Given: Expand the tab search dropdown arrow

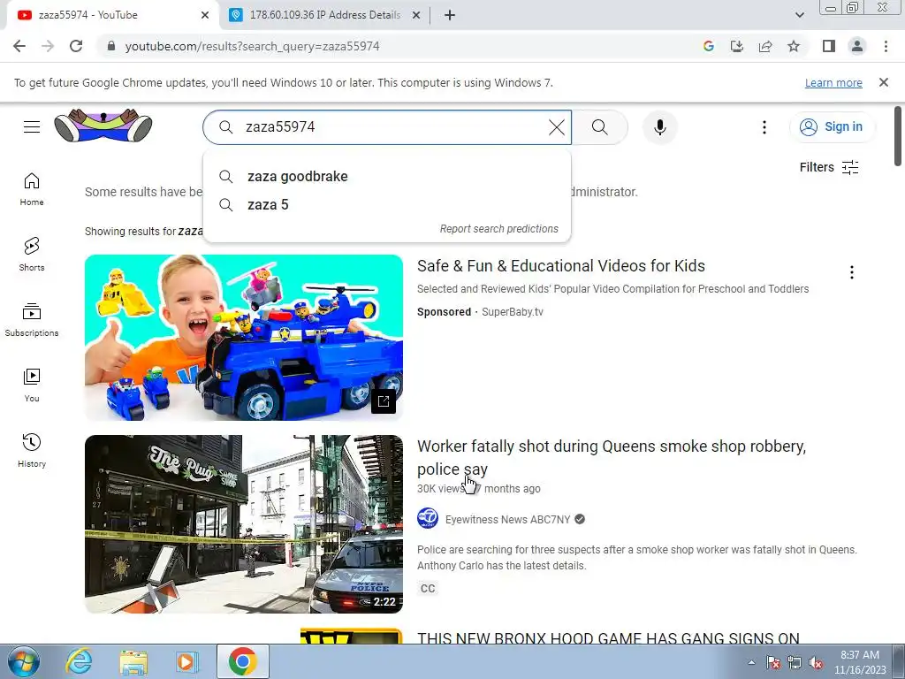Looking at the screenshot, I should 799,16.
